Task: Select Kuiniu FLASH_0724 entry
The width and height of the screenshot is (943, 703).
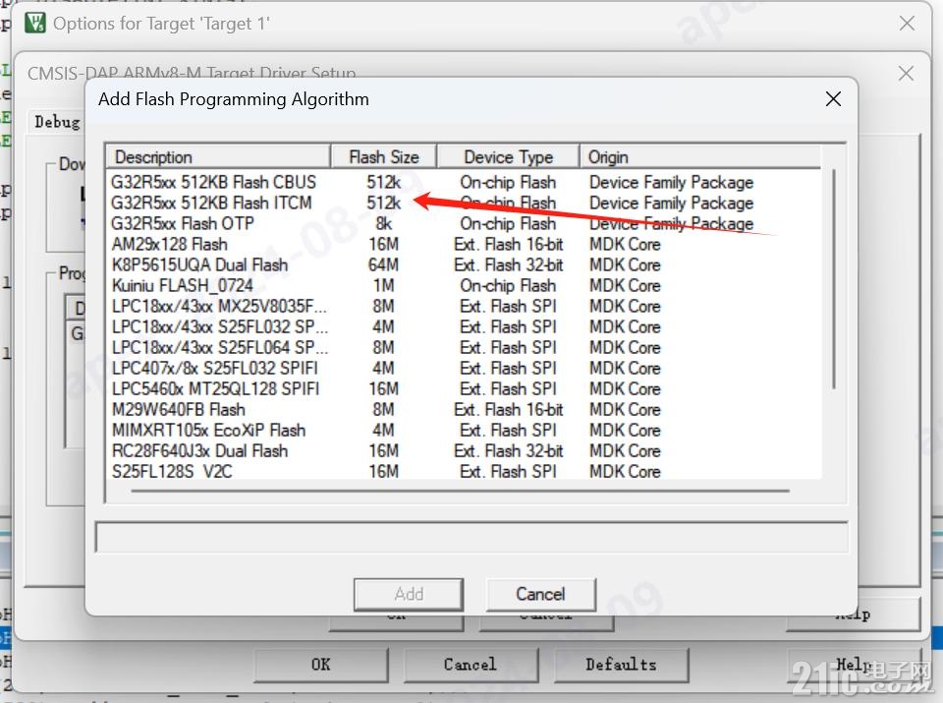Action: point(463,285)
